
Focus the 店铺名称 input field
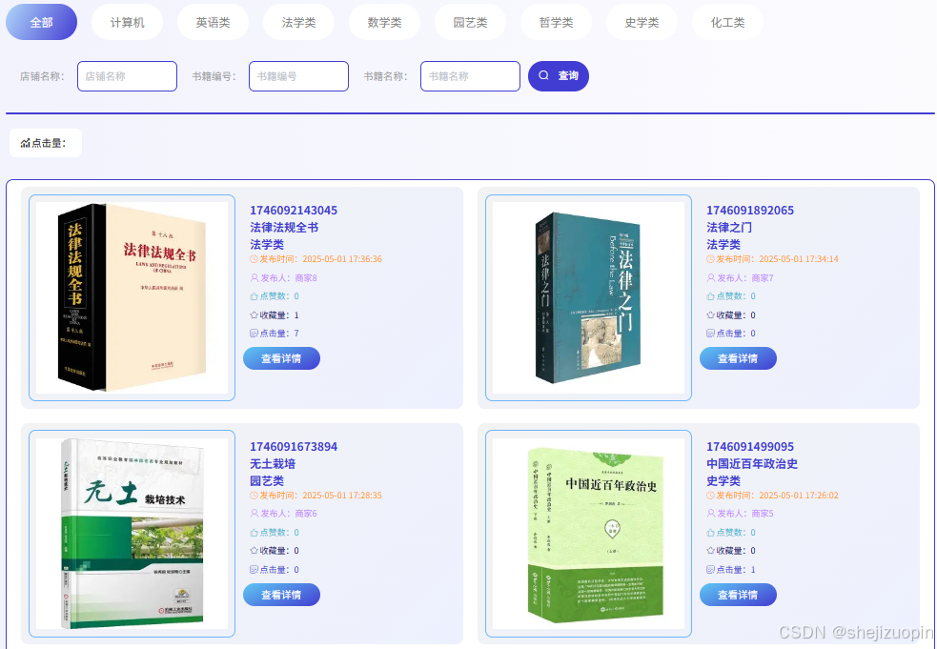click(x=128, y=76)
